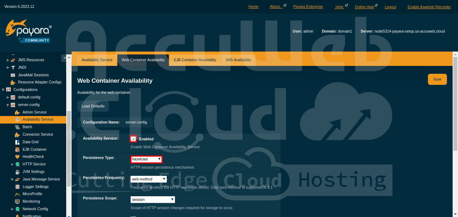
Task: Open the Persistence Frequency dropdown
Action: click(148, 179)
